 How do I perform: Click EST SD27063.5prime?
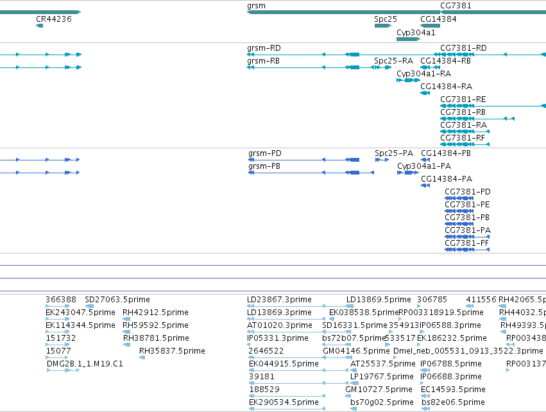pyautogui.click(x=117, y=300)
